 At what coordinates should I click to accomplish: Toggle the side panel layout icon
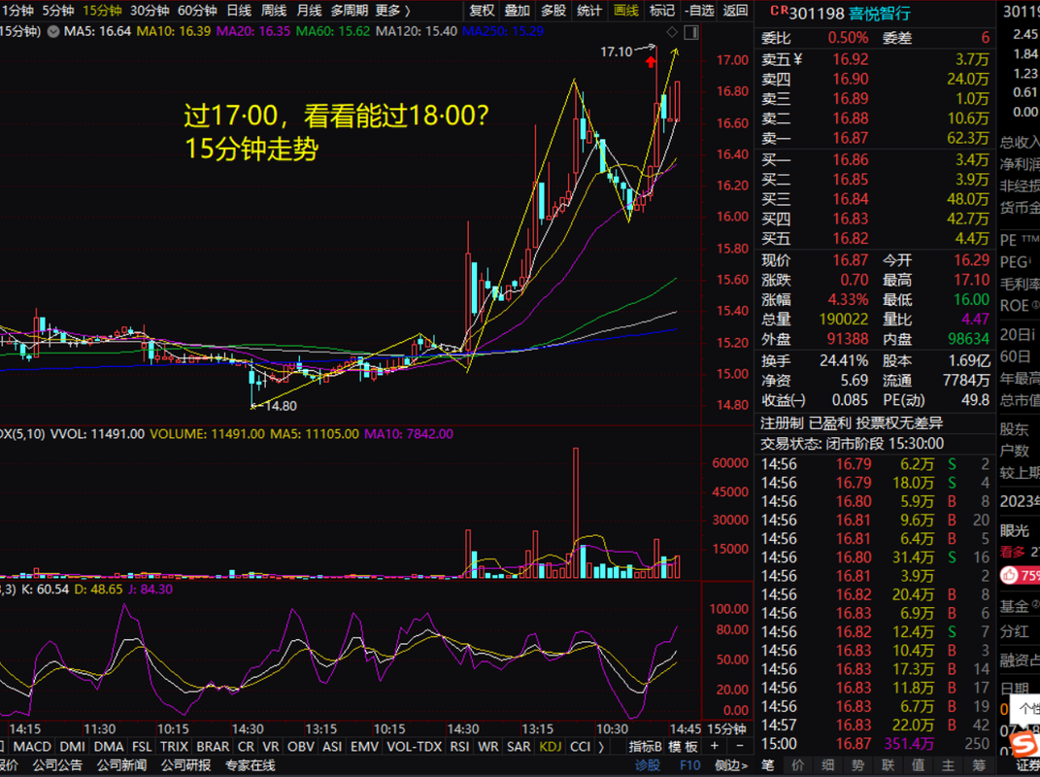pyautogui.click(x=691, y=32)
